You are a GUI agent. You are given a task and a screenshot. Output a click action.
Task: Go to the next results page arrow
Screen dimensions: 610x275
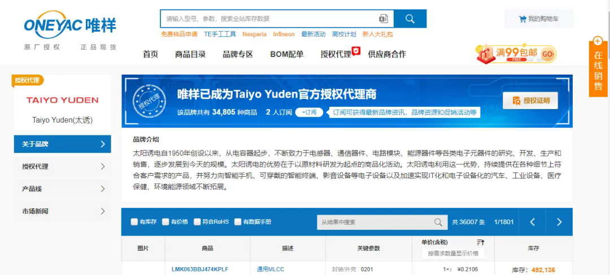tap(559, 222)
